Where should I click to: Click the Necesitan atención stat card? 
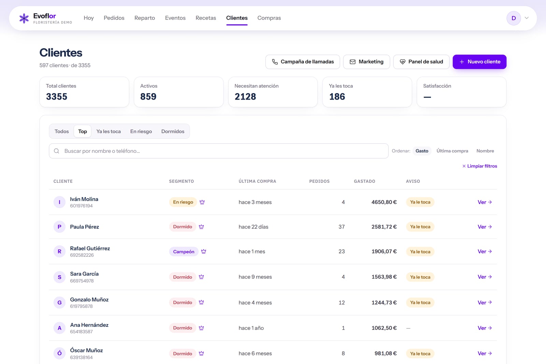[x=273, y=92]
